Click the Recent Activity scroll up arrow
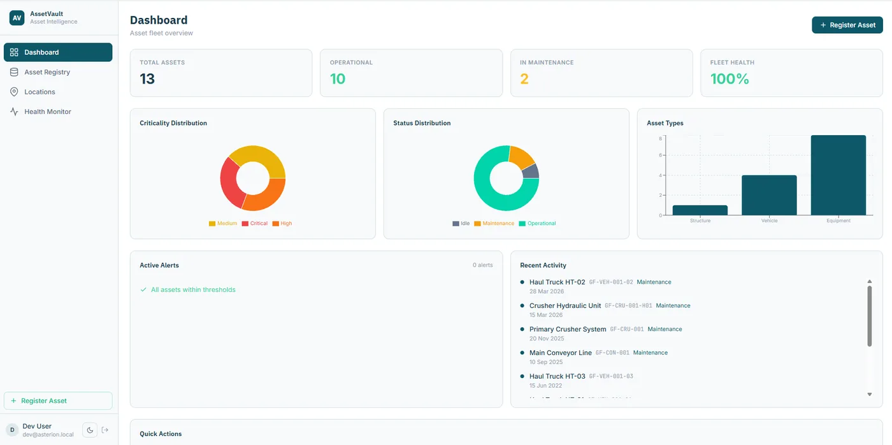 (870, 281)
